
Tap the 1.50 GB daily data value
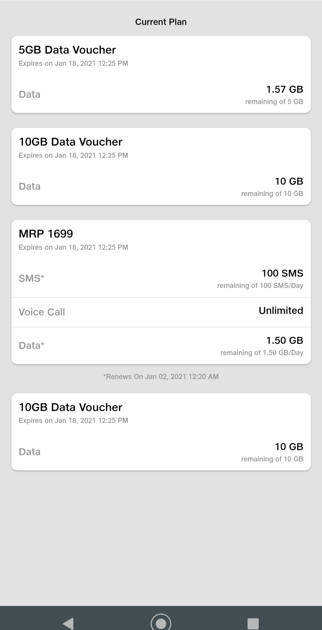tap(284, 340)
